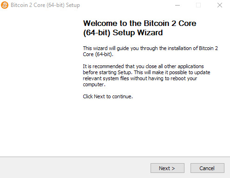Image resolution: width=230 pixels, height=178 pixels.
Task: Click the 'relevant system files without' line
Action: (140, 78)
